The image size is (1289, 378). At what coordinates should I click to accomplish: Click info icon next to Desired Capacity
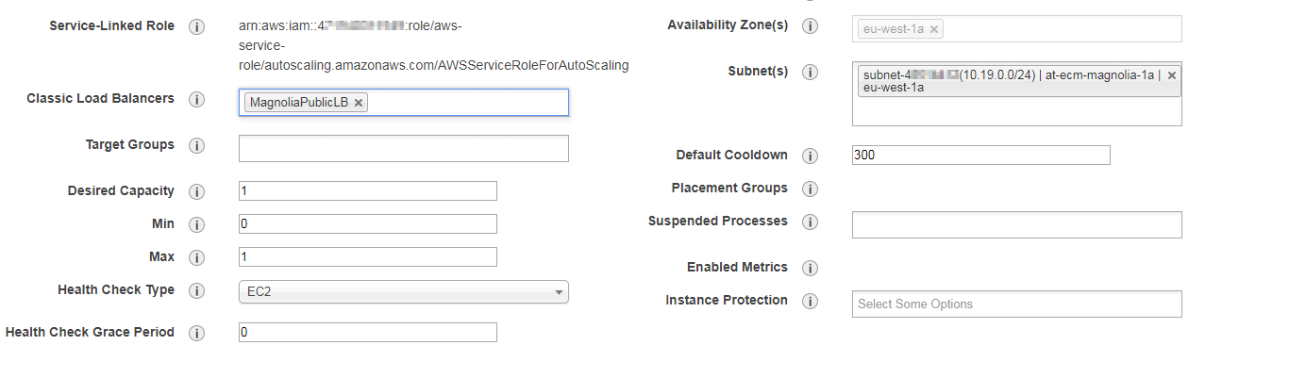point(196,191)
